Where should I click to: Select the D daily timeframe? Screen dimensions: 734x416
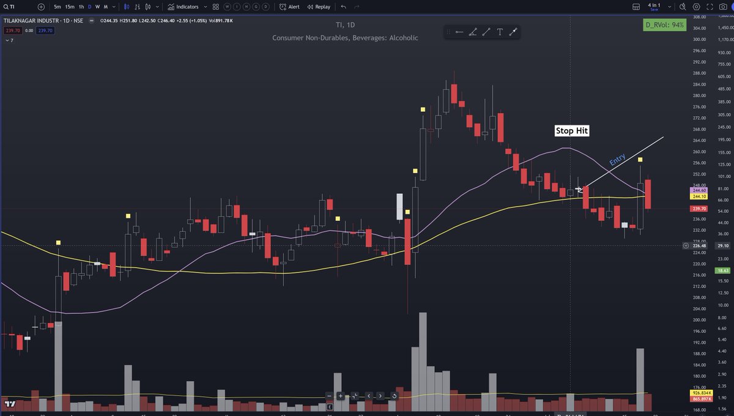tap(89, 7)
